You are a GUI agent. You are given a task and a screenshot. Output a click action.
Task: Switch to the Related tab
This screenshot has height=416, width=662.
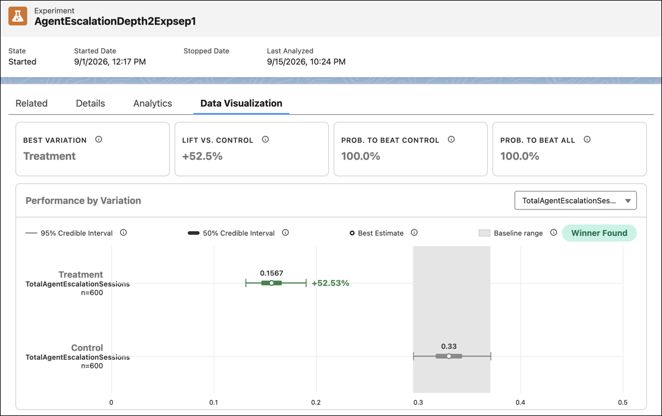(32, 104)
